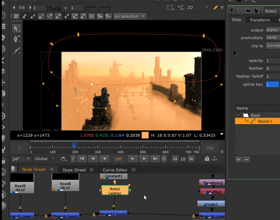
Task: Click the color picker eyedropper in viewer
Action: [215, 8]
